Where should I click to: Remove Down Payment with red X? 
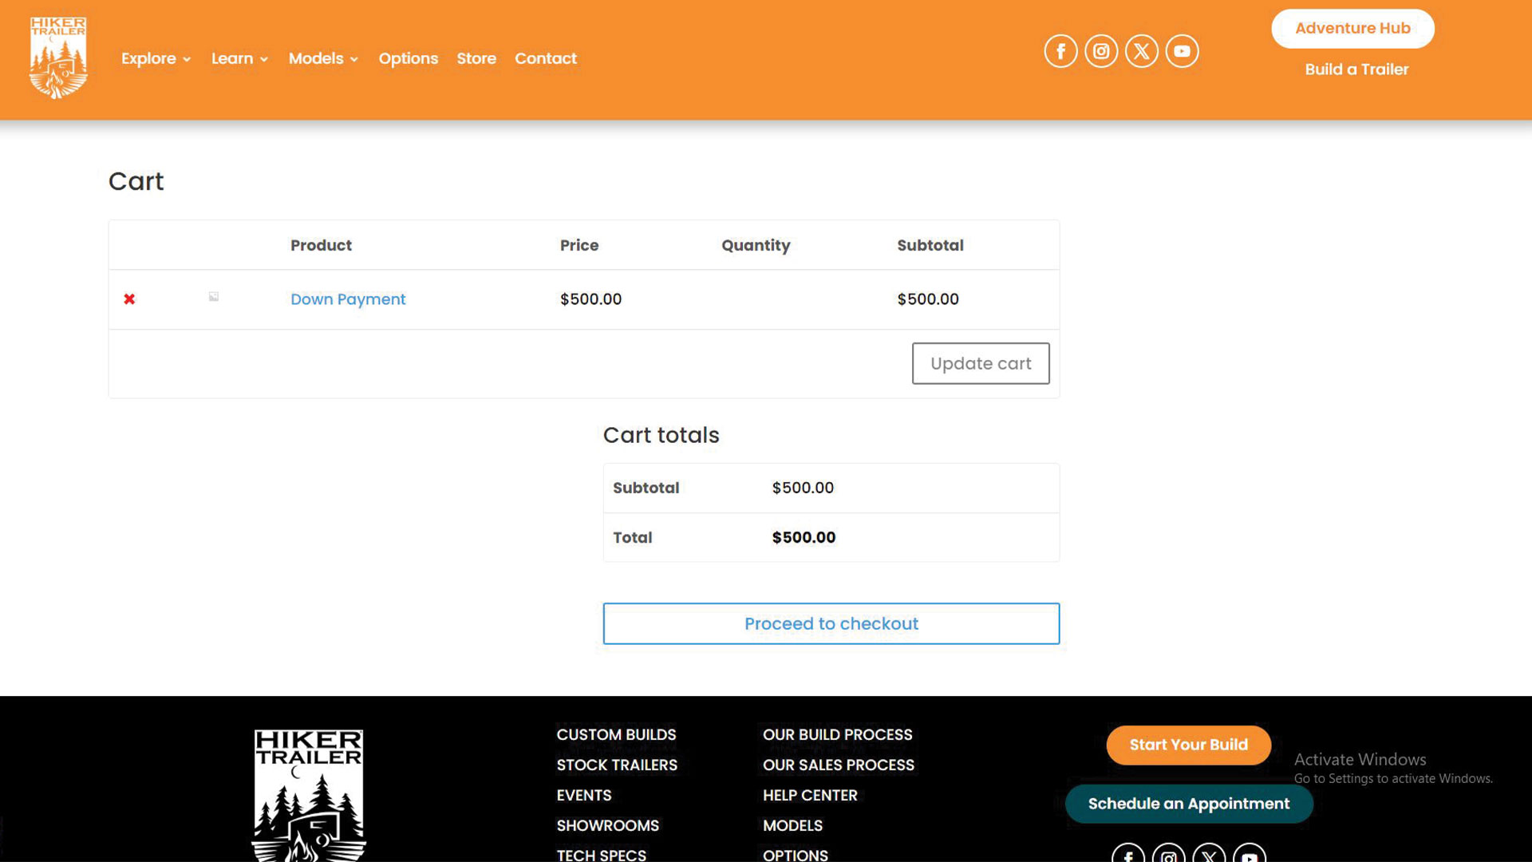(x=129, y=299)
